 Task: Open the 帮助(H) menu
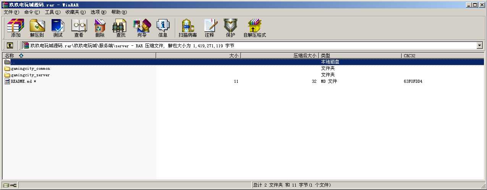(119, 12)
